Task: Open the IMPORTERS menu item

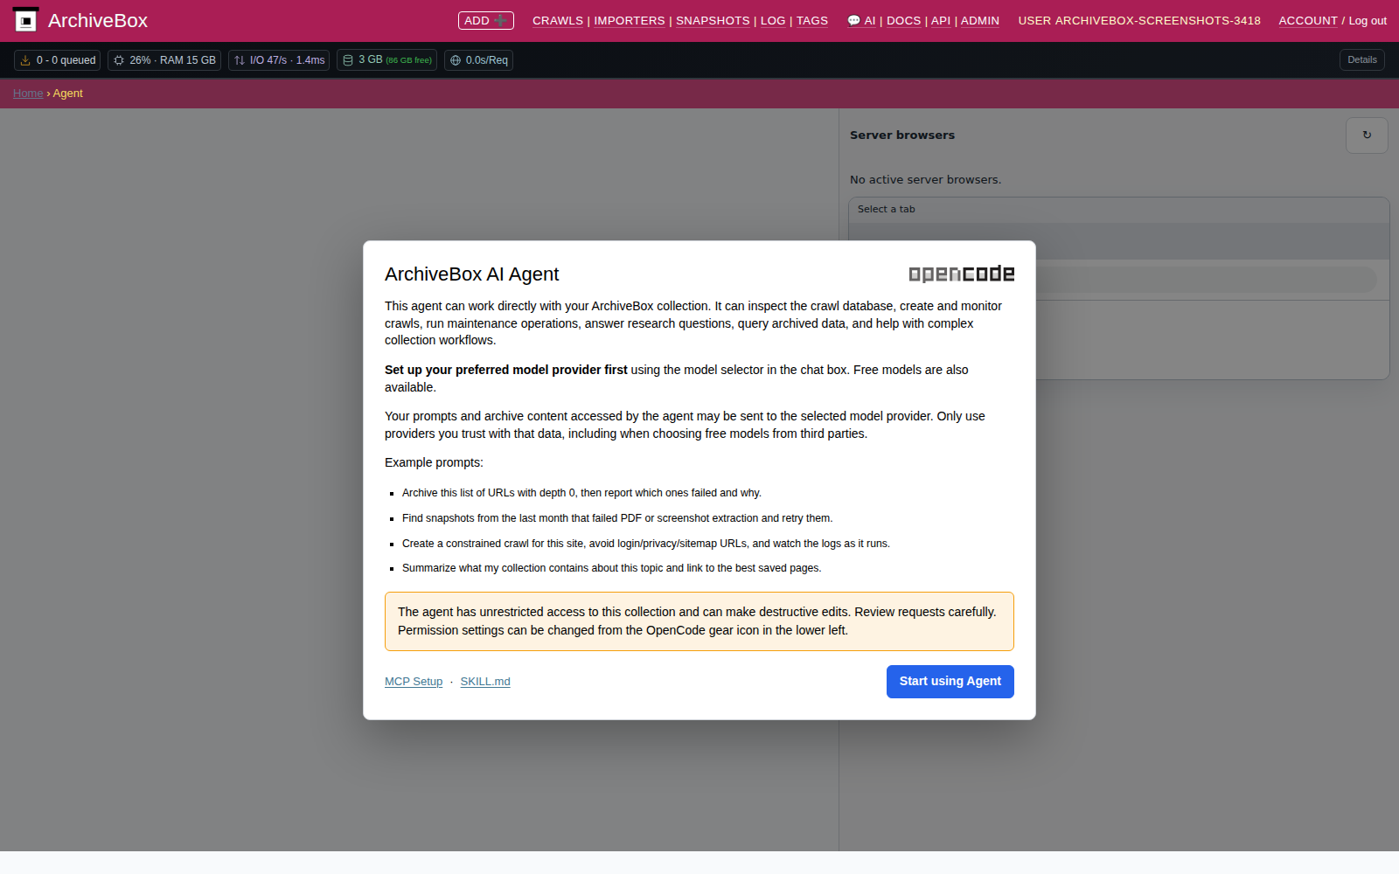Action: click(x=630, y=20)
